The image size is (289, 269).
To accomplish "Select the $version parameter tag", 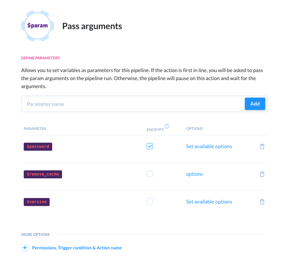I will tap(36, 202).
